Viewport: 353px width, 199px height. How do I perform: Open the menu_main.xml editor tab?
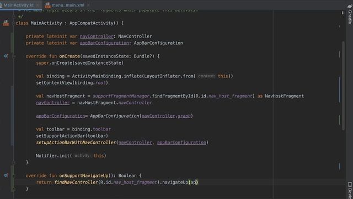click(68, 5)
